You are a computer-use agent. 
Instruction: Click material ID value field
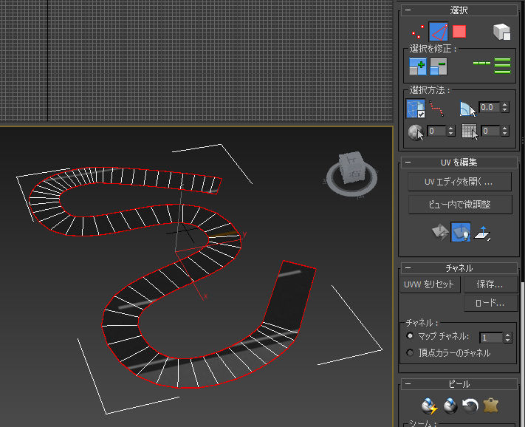[x=490, y=131]
